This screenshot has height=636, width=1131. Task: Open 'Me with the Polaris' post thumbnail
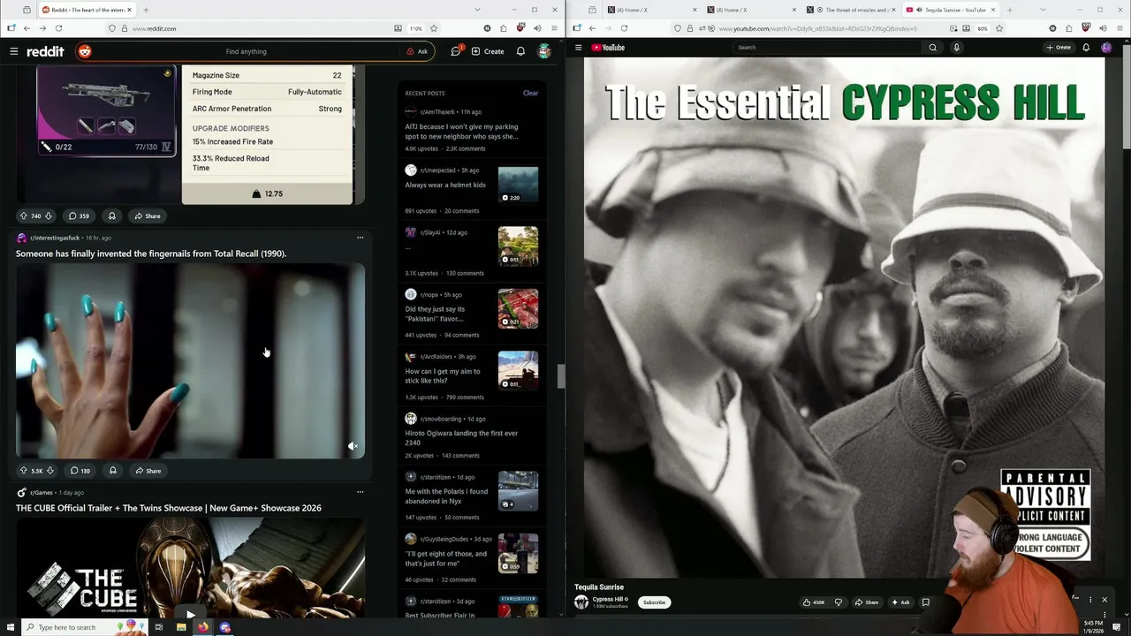point(518,490)
